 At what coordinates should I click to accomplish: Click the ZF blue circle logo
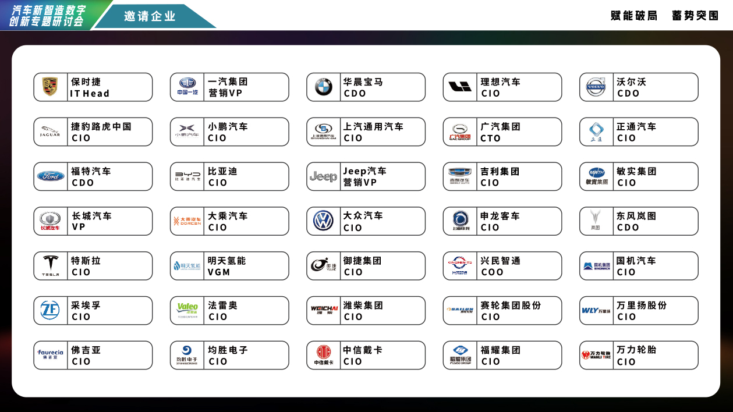51,310
